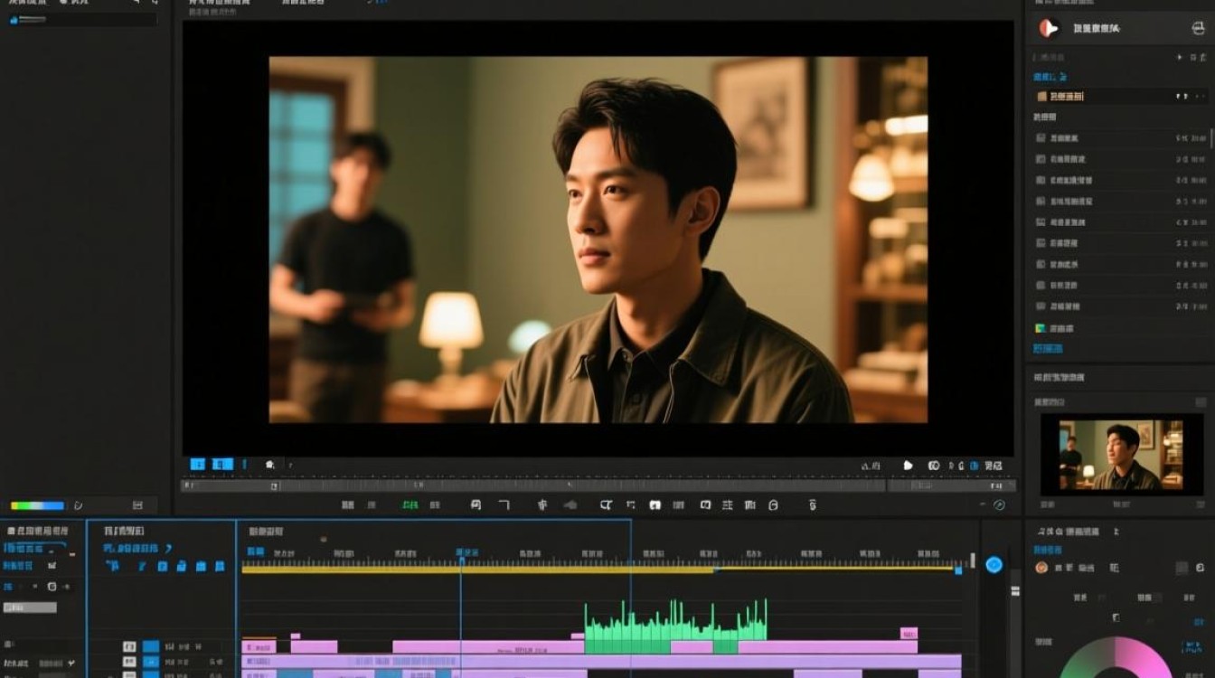Viewport: 1215px width, 678px height.
Task: Click the red and white logo icon in the top-right panel
Action: click(1049, 29)
